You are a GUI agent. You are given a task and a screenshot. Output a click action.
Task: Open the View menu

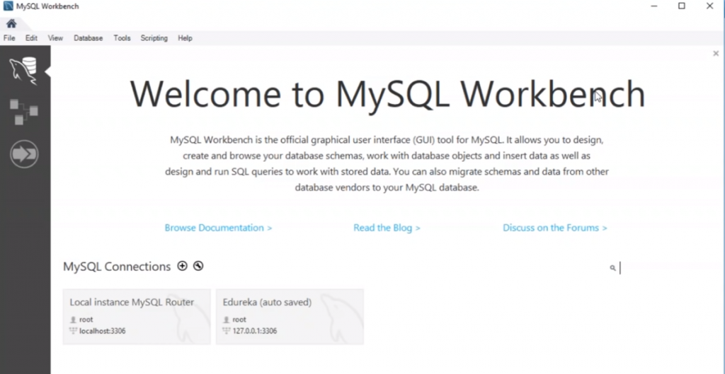coord(55,38)
